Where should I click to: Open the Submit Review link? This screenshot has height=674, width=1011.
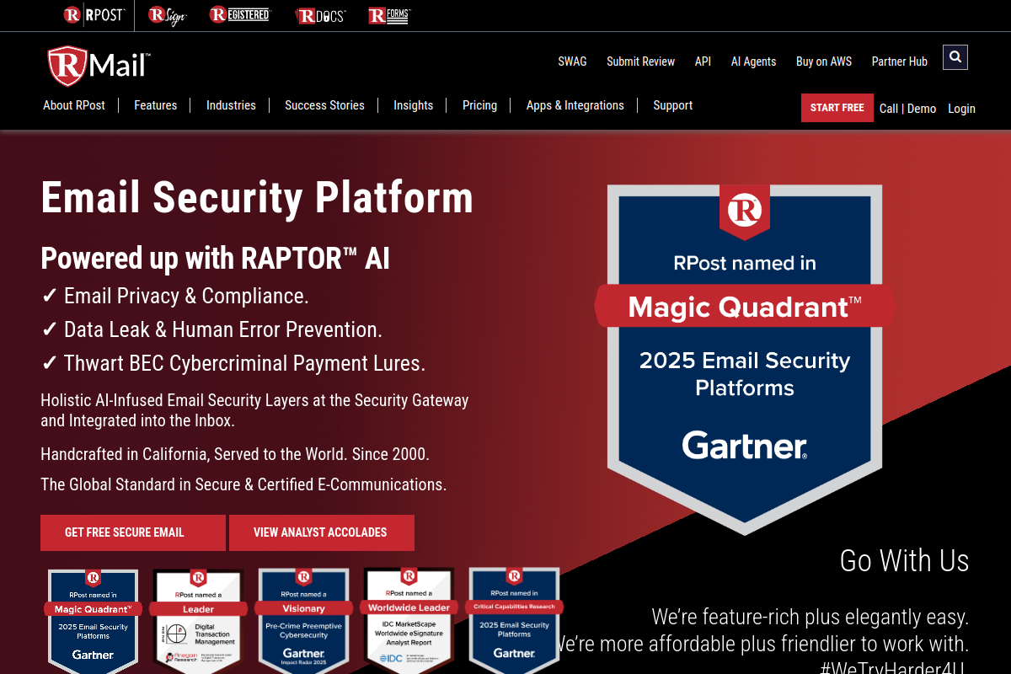point(640,62)
